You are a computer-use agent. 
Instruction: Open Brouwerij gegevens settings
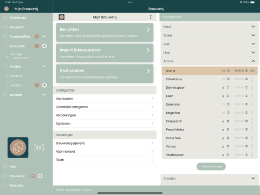coord(105,143)
